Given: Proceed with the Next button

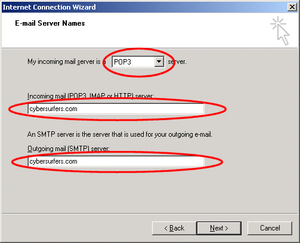Looking at the screenshot, I should point(219,228).
